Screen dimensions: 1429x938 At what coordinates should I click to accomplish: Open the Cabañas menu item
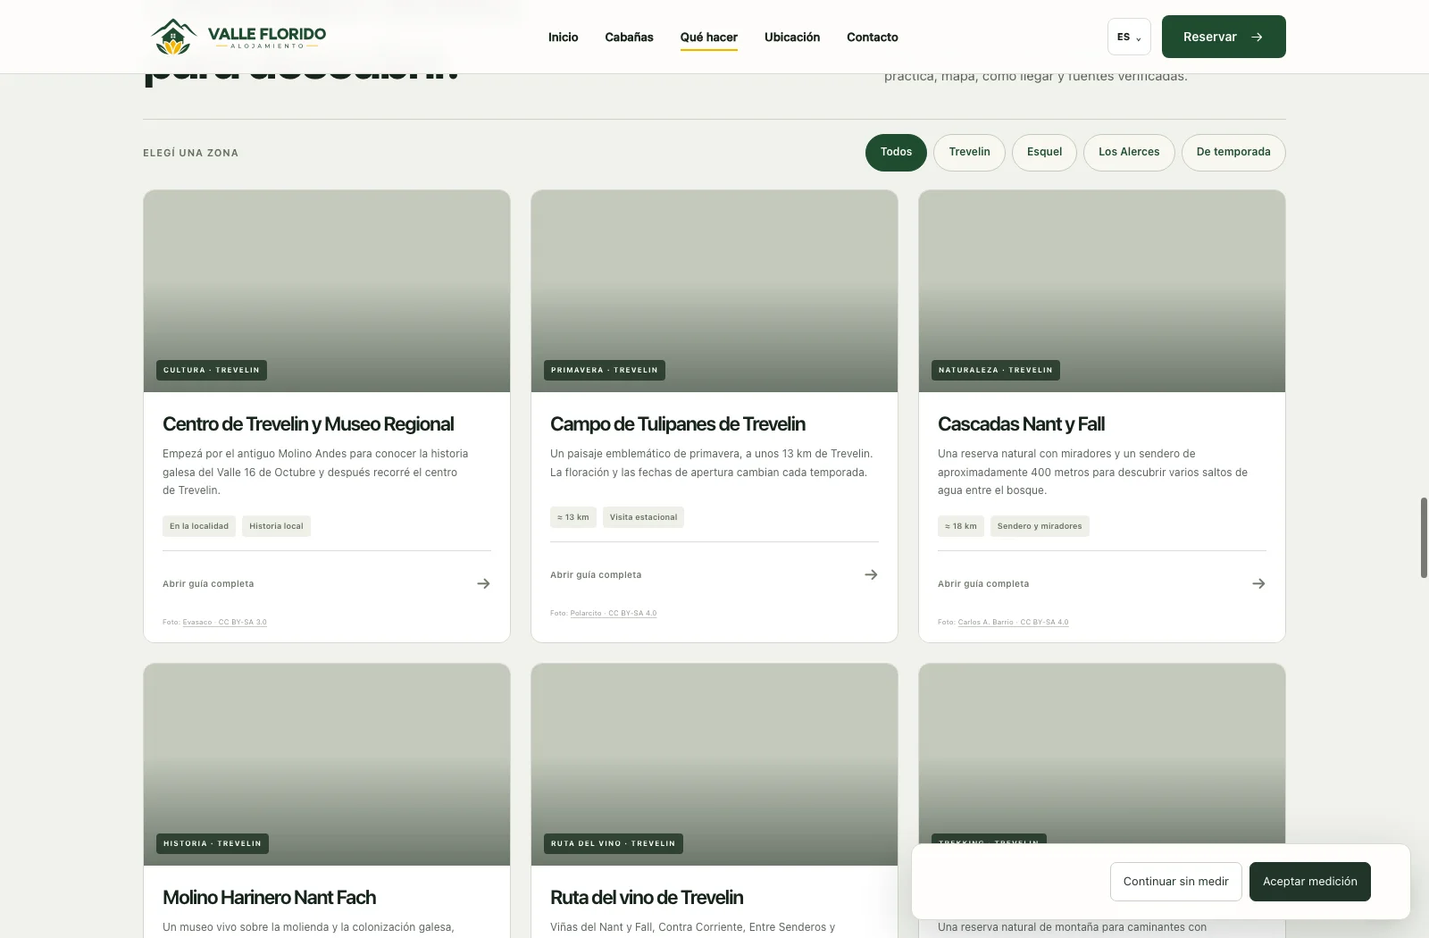click(629, 37)
